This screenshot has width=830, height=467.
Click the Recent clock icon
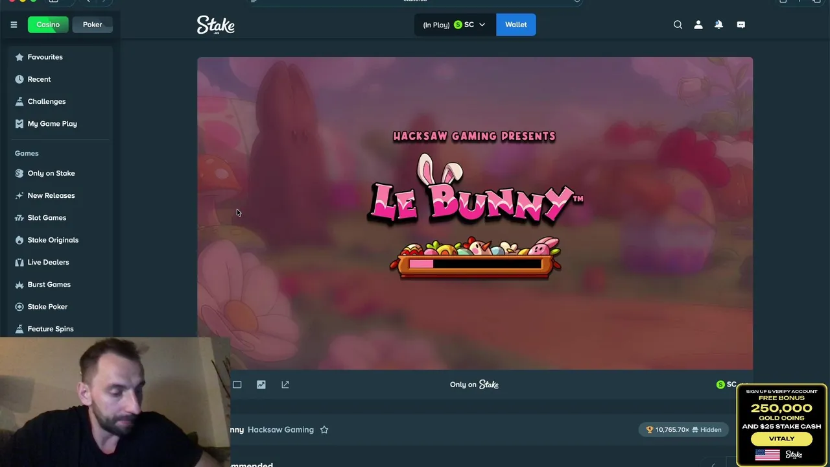pos(19,79)
